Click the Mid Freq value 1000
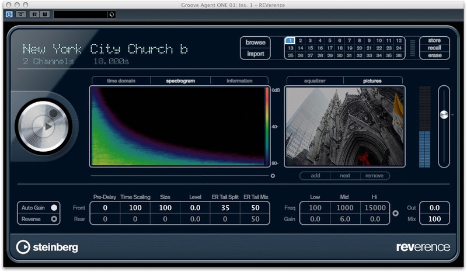Viewport: 467px width, 272px height. [345, 208]
